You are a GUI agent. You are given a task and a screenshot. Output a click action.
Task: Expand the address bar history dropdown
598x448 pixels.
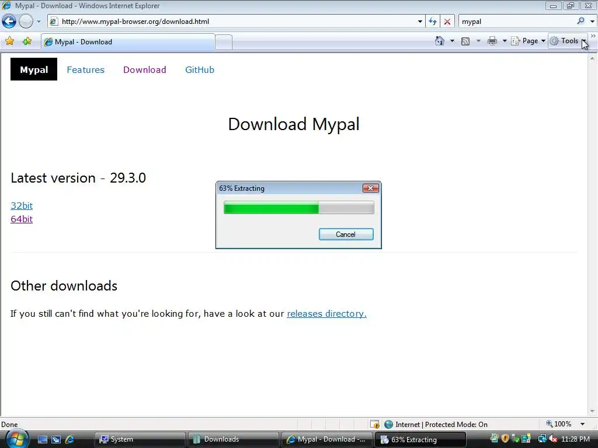tap(420, 22)
